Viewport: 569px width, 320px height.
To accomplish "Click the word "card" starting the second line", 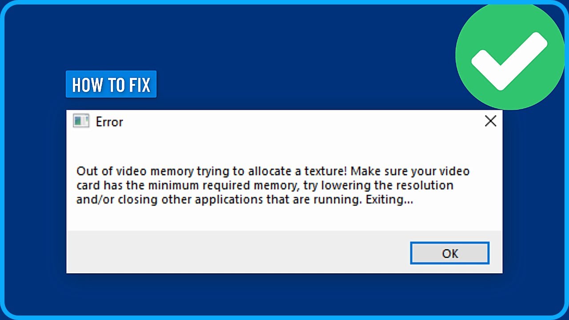I will tap(88, 185).
